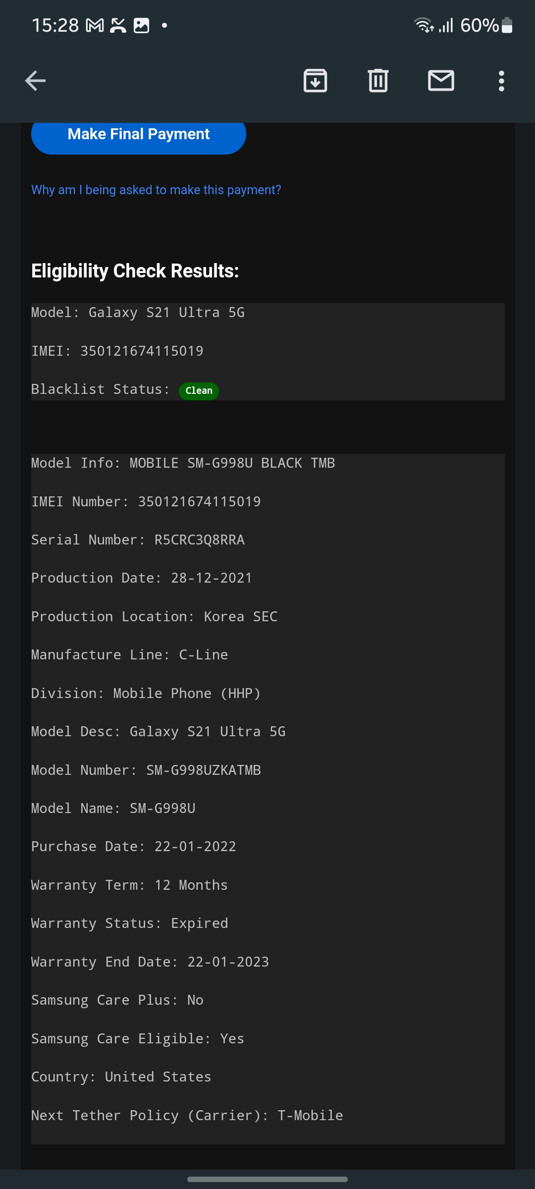Tap the navigation gesture bar at bottom
Viewport: 535px width, 1189px height.
tap(267, 1179)
